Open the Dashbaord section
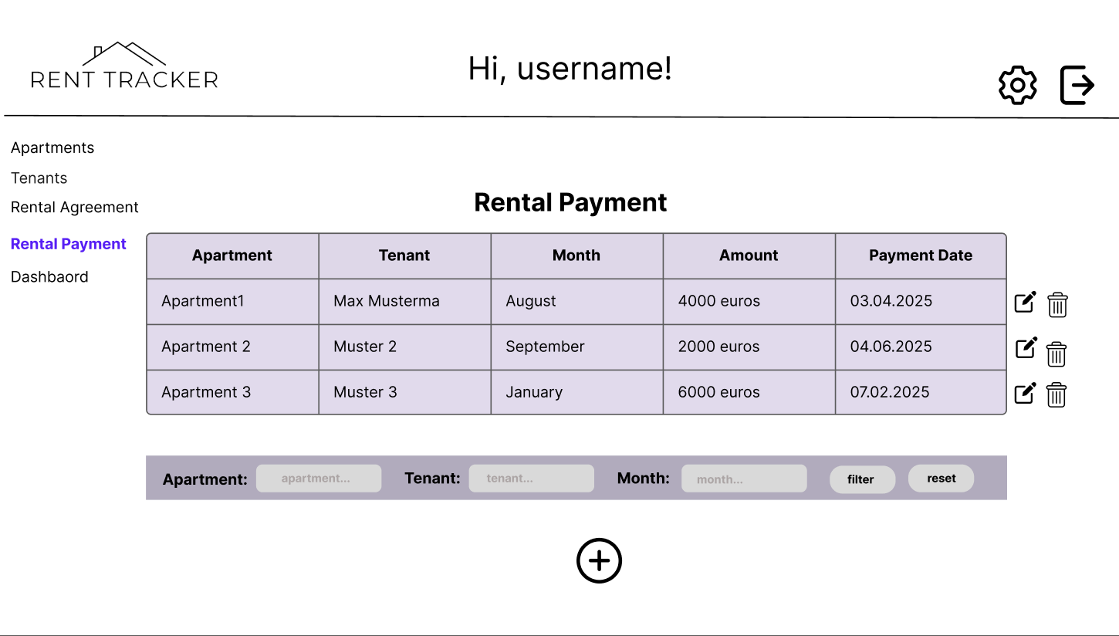The width and height of the screenshot is (1119, 636). (49, 276)
